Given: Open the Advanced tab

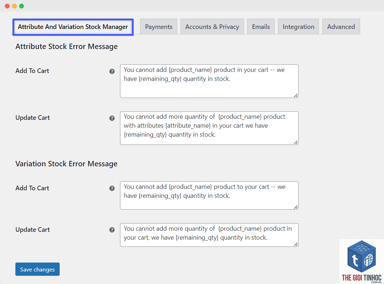Looking at the screenshot, I should pos(341,27).
